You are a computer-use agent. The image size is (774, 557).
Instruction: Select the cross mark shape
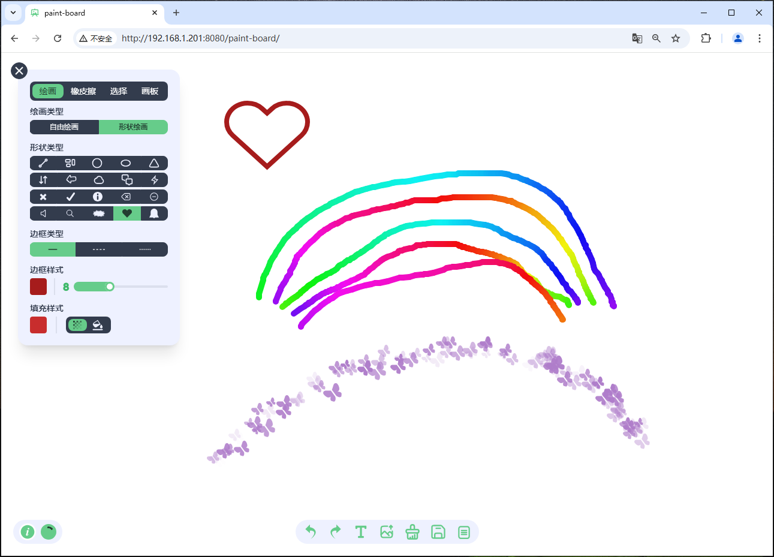coord(43,197)
